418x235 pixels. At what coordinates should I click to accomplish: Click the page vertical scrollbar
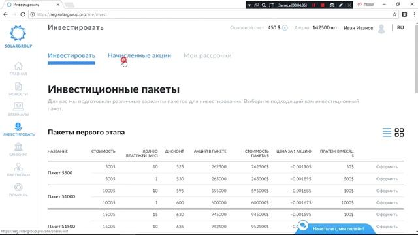[x=416, y=59]
